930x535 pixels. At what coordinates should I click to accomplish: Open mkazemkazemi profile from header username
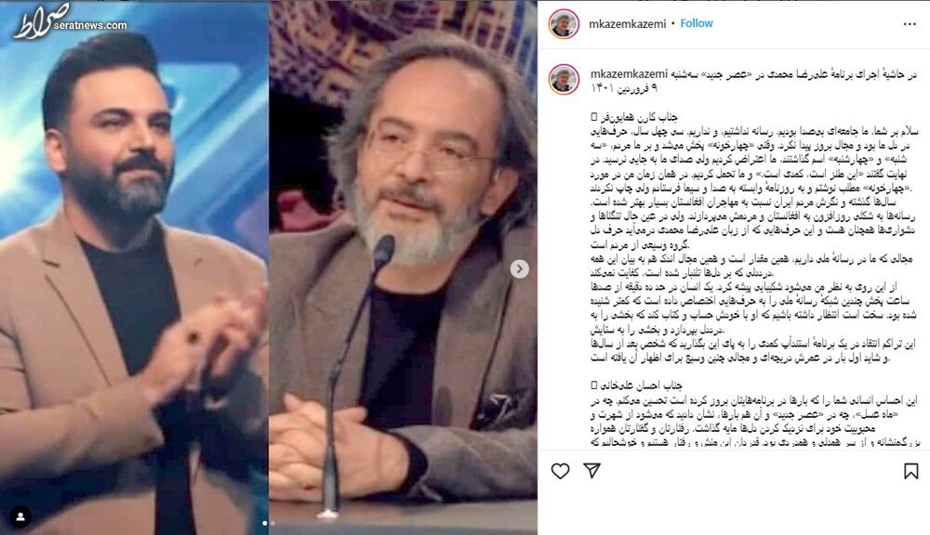point(627,24)
